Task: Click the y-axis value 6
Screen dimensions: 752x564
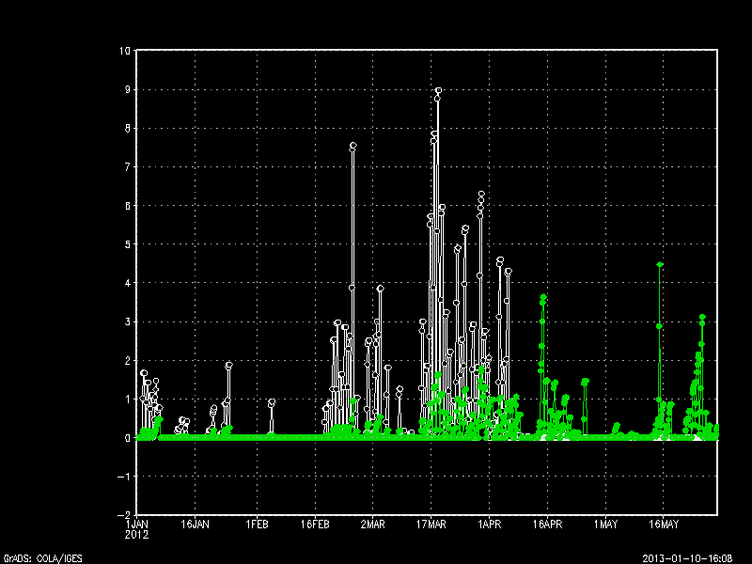Action: tap(128, 206)
